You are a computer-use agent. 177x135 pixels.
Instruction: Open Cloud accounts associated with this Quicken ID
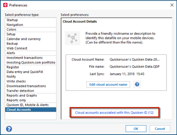point(114,113)
